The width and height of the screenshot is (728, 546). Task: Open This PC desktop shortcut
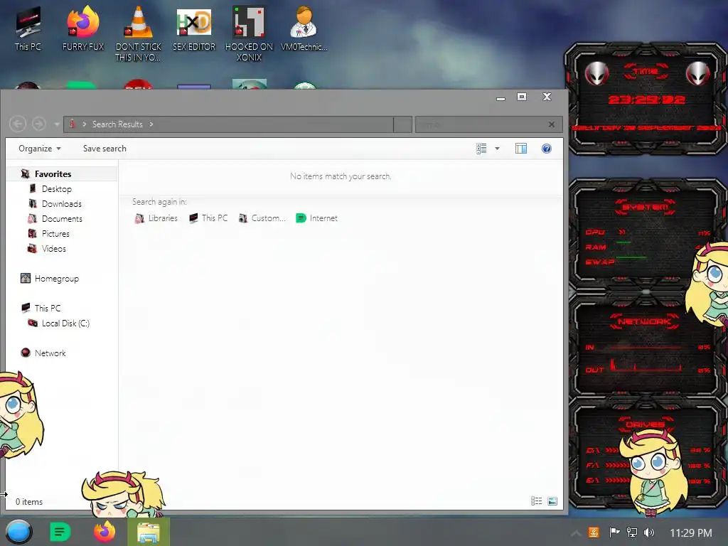coord(28,28)
